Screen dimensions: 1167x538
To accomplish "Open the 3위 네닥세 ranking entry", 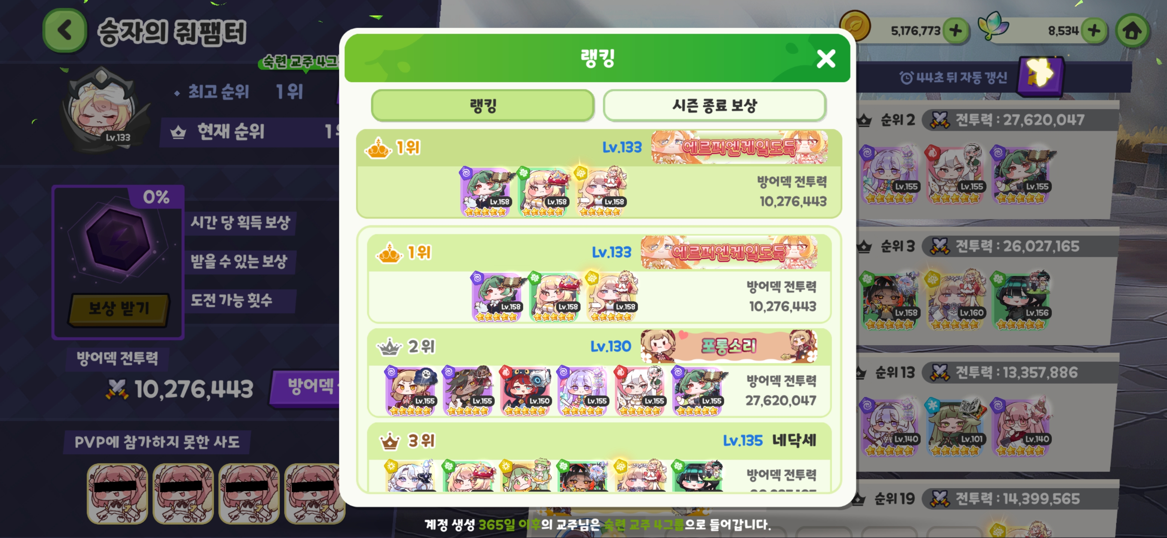I will coord(599,457).
